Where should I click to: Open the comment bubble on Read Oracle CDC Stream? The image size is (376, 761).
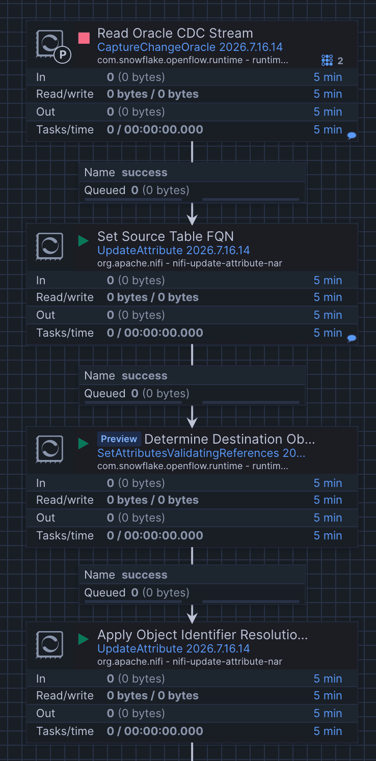click(352, 135)
